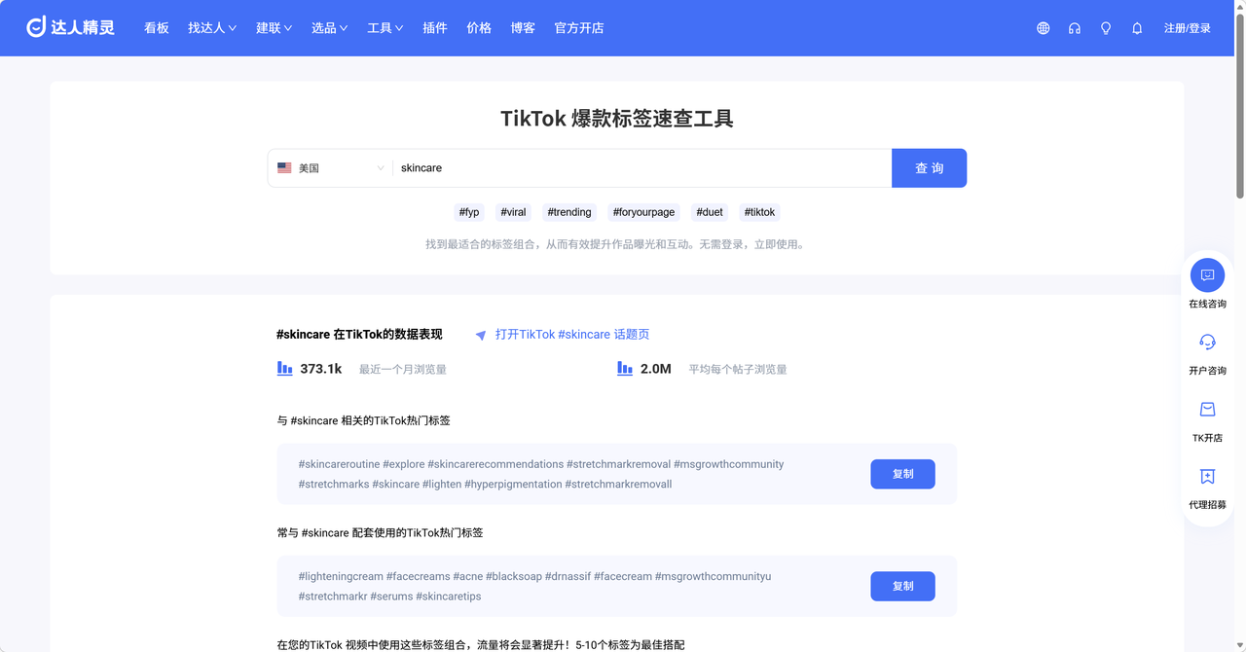Open the notification bell icon
The image size is (1246, 652).
[x=1136, y=28]
